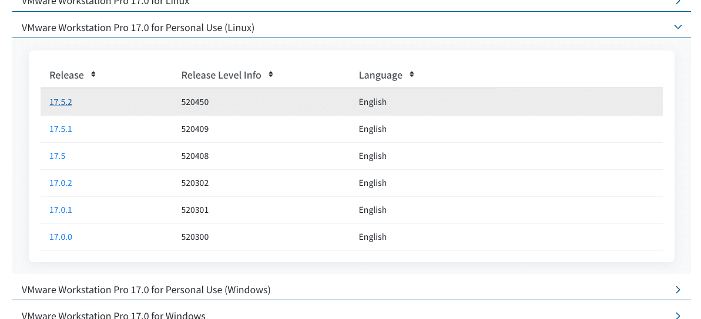The width and height of the screenshot is (701, 319).
Task: Open release 17.5.1 link
Action: [61, 129]
